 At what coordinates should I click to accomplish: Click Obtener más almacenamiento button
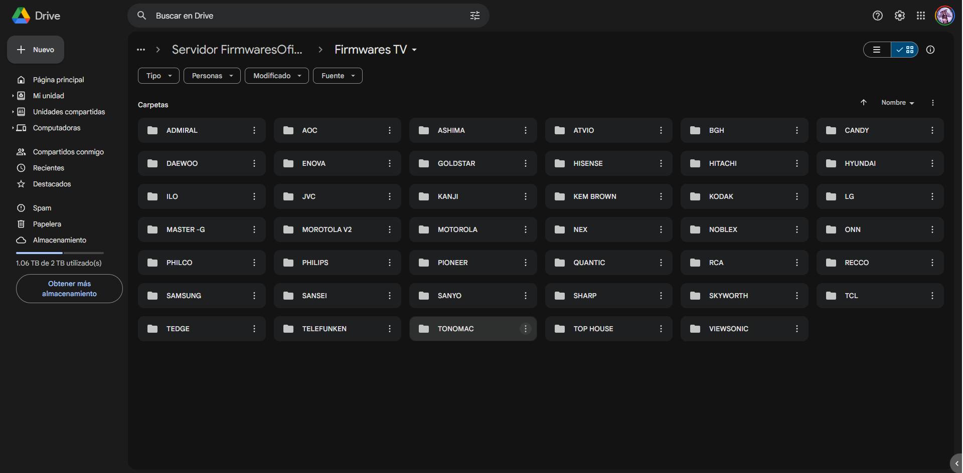pyautogui.click(x=69, y=289)
